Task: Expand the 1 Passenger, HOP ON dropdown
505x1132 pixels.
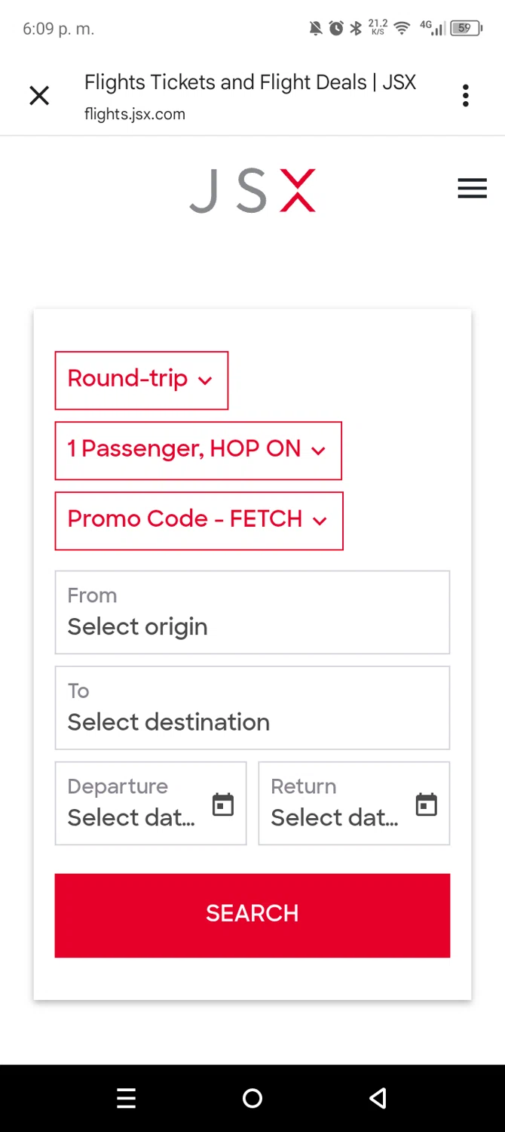Action: tap(198, 451)
